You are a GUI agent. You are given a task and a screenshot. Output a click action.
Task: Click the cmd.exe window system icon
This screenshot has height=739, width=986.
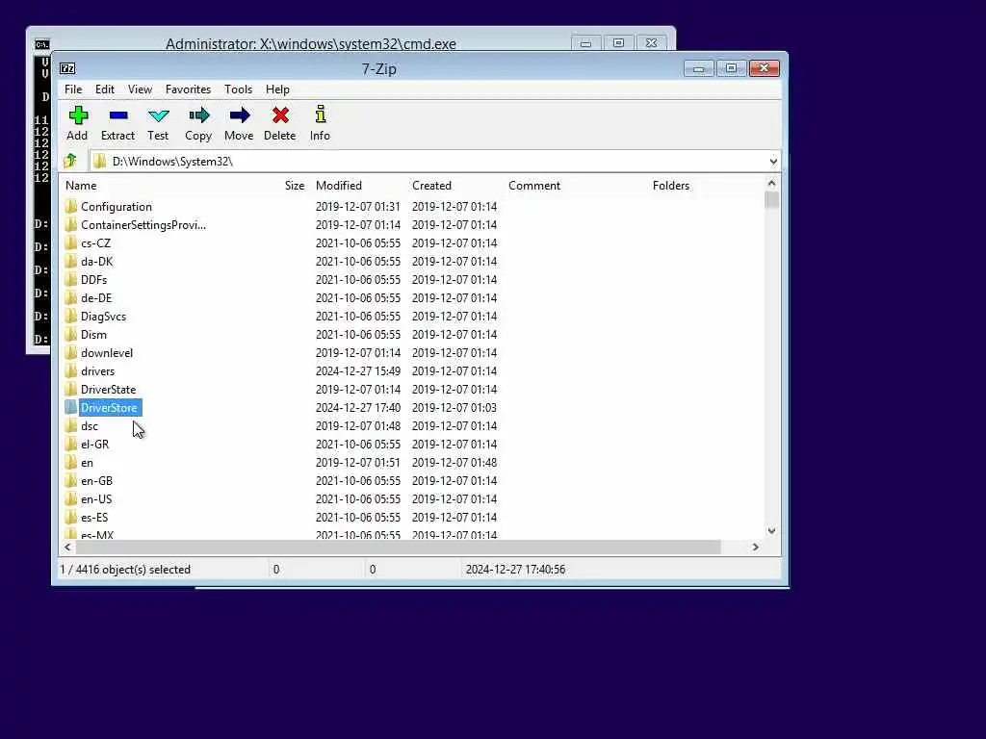pos(42,44)
